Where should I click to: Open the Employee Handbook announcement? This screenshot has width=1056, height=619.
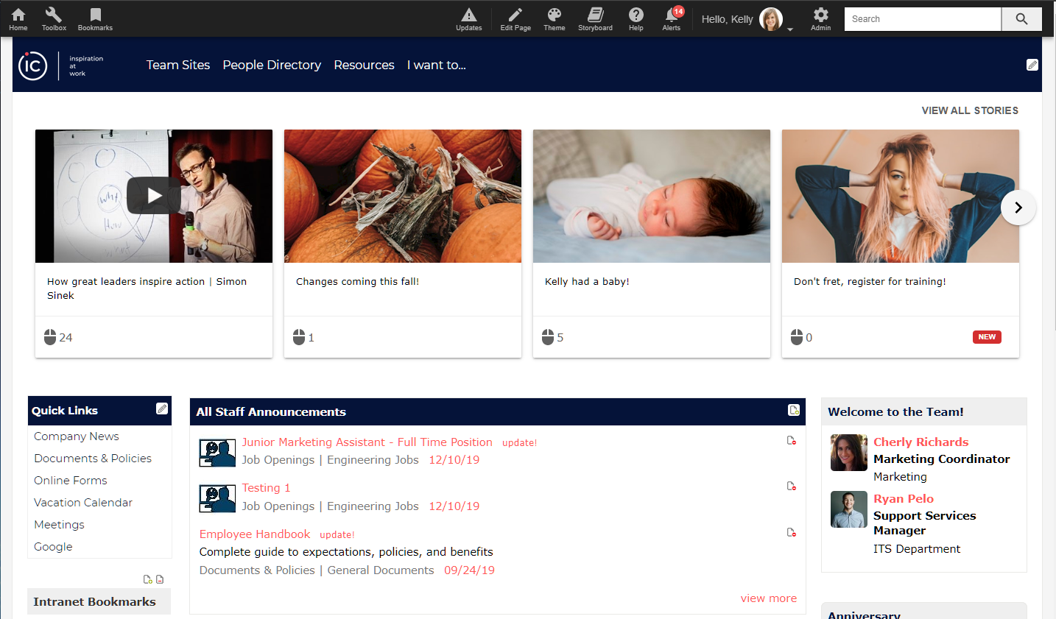(x=255, y=534)
